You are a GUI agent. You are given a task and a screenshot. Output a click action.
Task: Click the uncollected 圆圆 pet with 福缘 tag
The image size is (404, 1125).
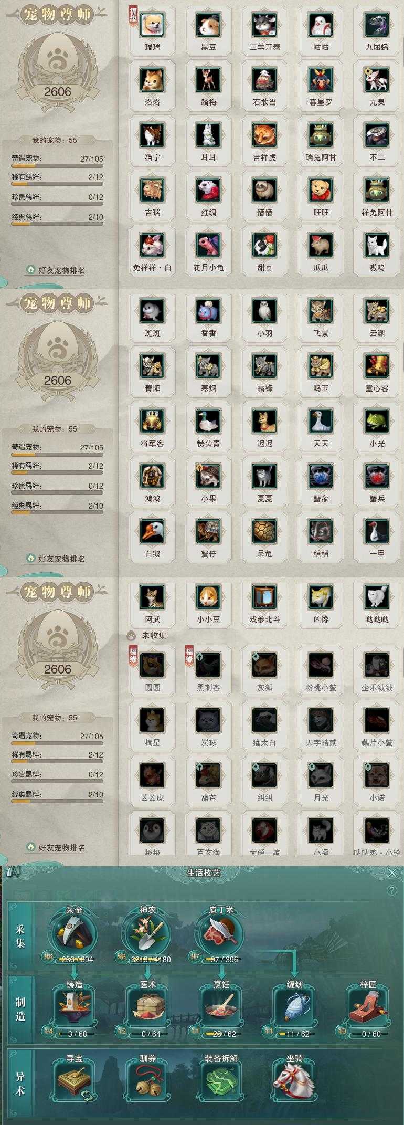(153, 665)
